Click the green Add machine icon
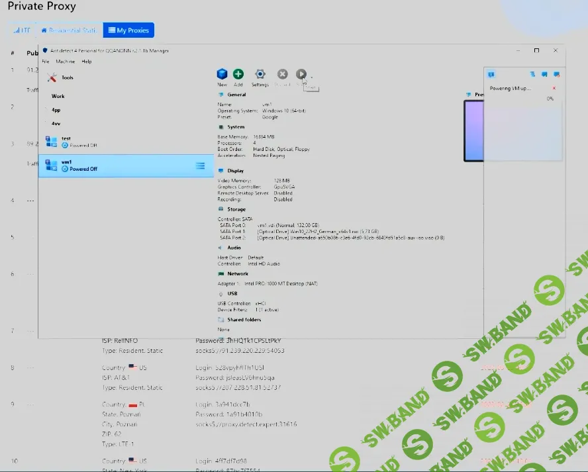This screenshot has height=472, width=588. [x=238, y=74]
